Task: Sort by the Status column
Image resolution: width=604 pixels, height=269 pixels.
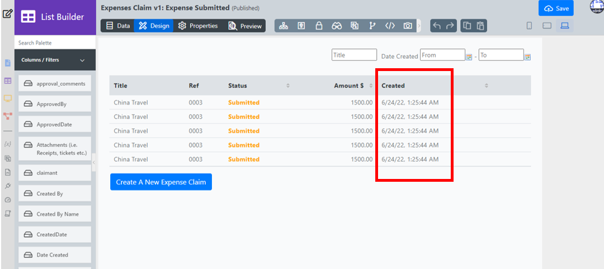Action: [288, 86]
